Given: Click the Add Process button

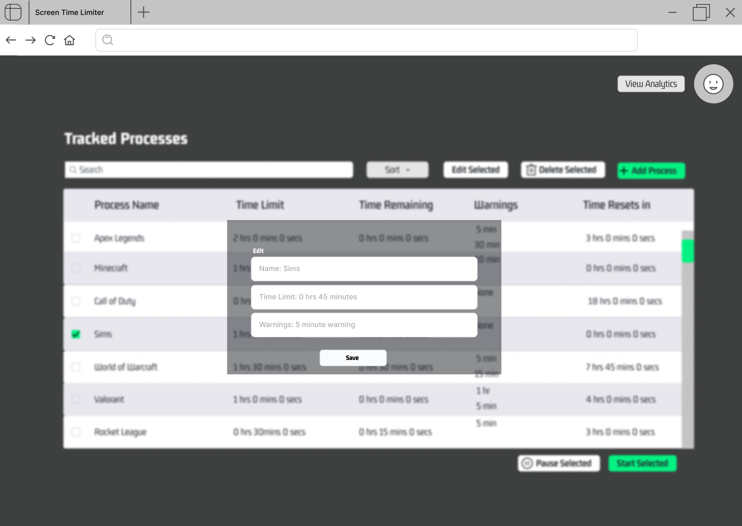Looking at the screenshot, I should (651, 170).
